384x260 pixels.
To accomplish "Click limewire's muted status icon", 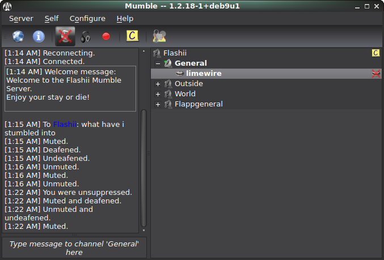I will 376,74.
